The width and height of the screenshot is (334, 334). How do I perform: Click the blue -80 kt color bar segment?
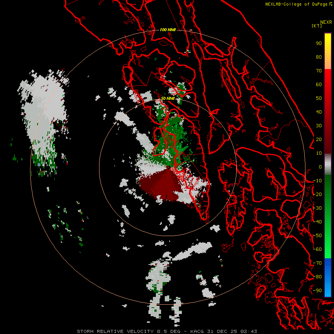point(328,277)
